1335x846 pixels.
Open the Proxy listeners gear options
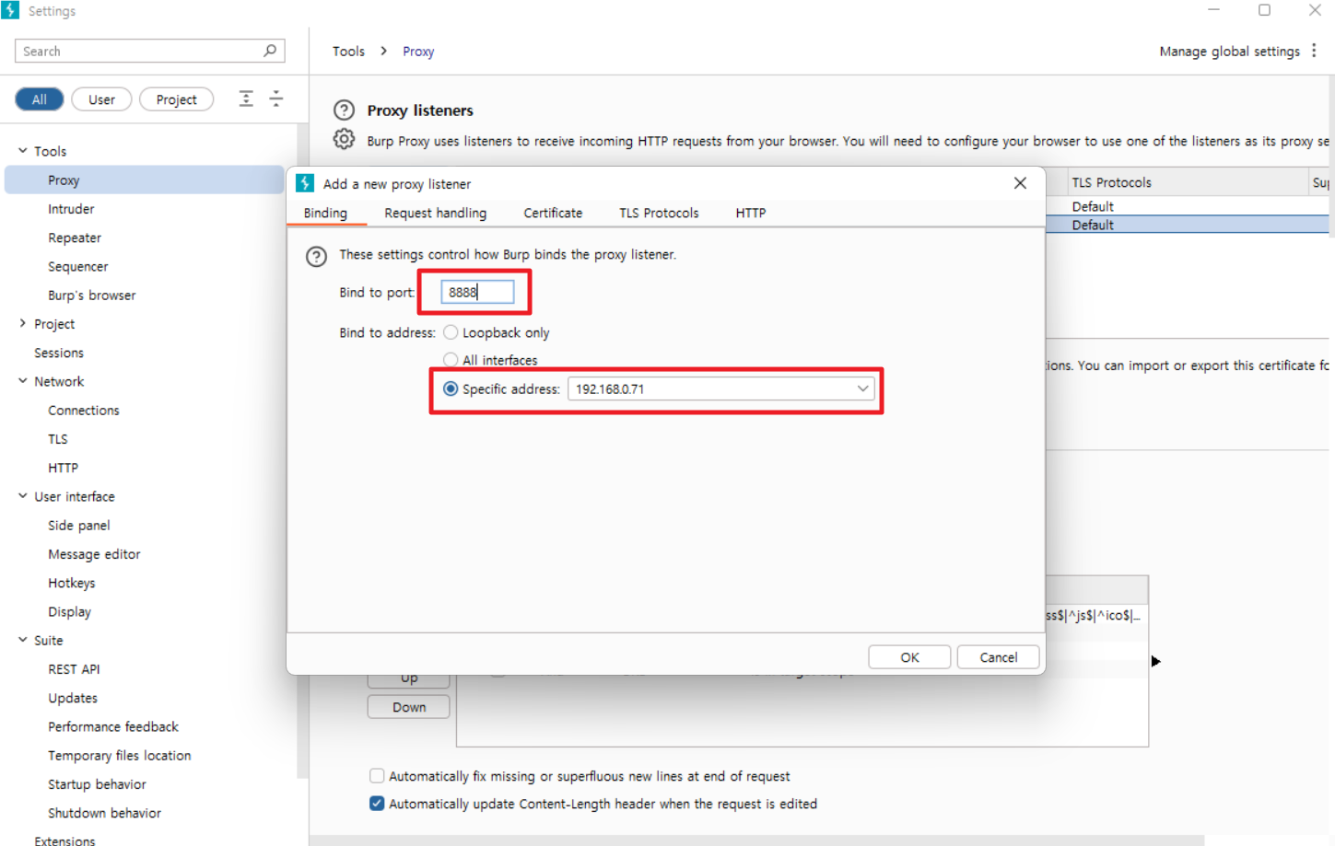(344, 139)
